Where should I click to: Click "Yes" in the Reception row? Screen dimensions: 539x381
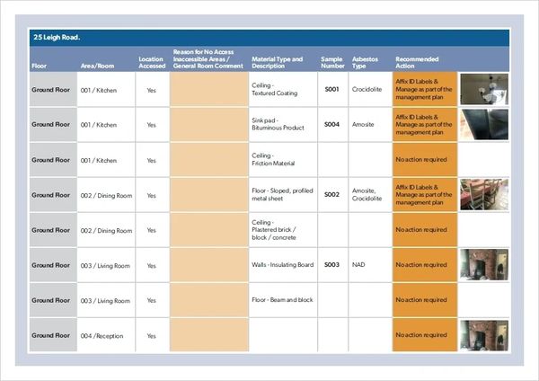pos(151,336)
